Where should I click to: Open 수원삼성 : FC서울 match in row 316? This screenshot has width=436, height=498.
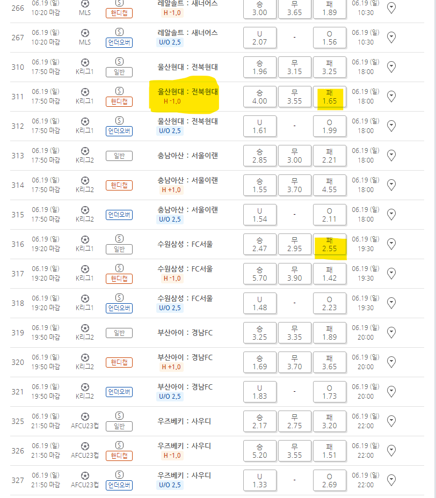click(185, 244)
